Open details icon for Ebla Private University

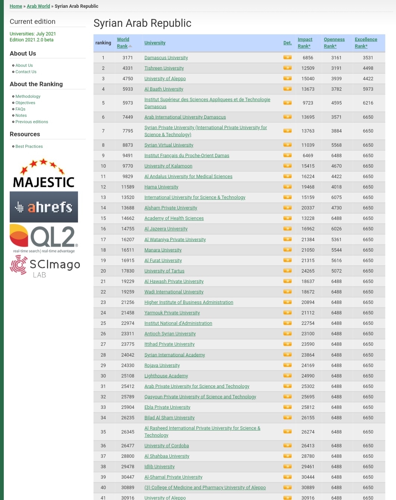coord(287,407)
